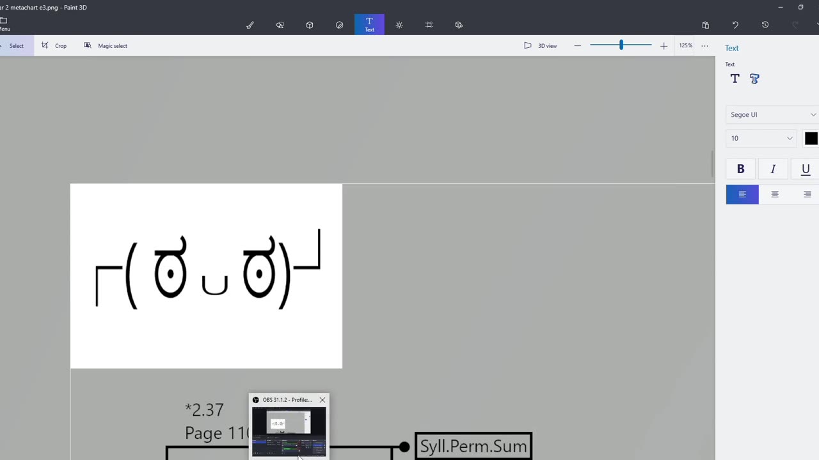
Task: Click the Paste icon
Action: 705,25
